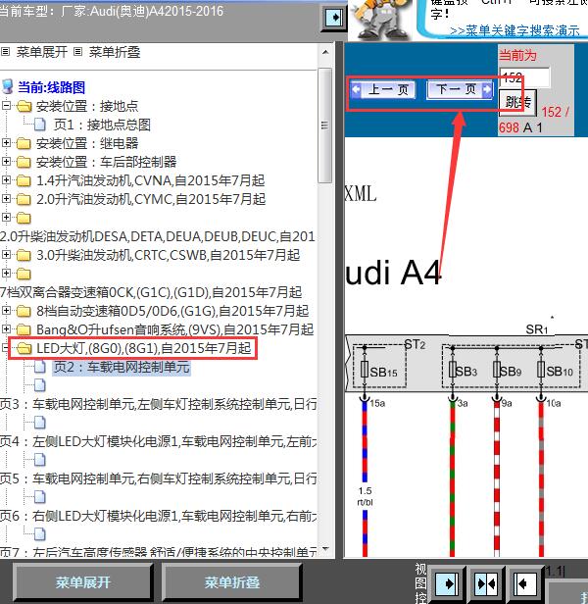Viewport: 588px width, 604px height.
Task: Click the 2.0升汽油发动机,CYMC folder icon
Action: pos(24,199)
